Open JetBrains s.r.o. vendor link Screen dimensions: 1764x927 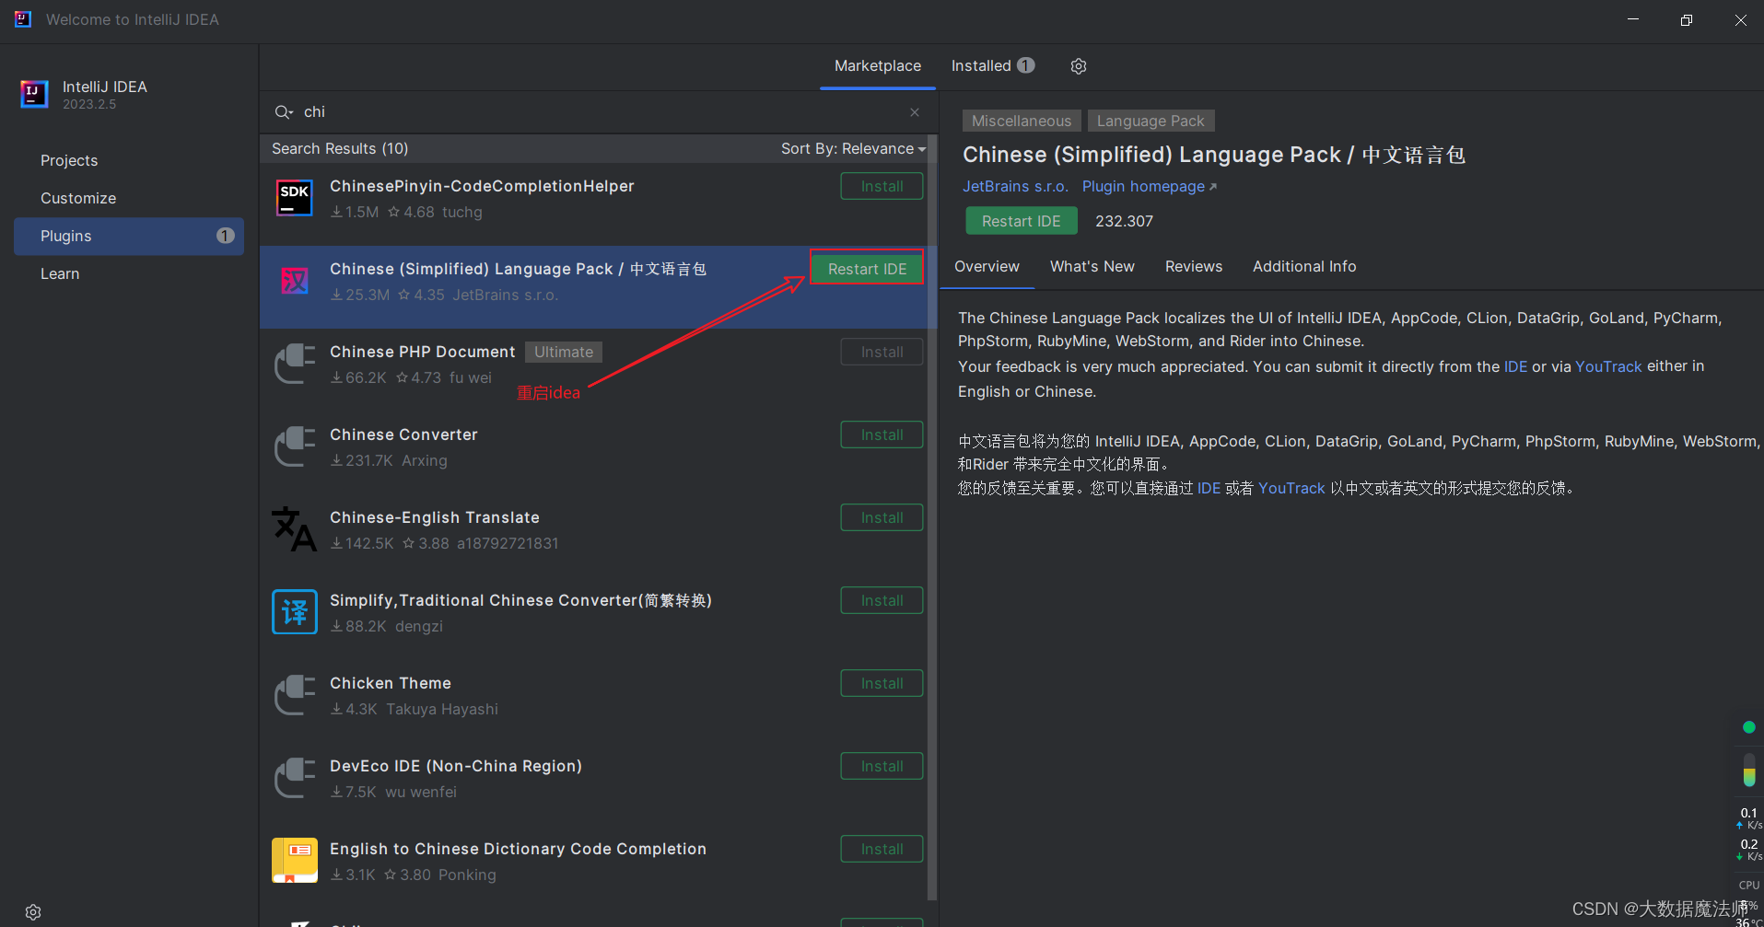point(1015,187)
